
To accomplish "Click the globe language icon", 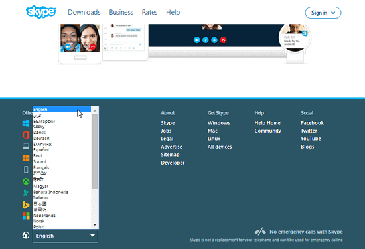I will [x=26, y=235].
